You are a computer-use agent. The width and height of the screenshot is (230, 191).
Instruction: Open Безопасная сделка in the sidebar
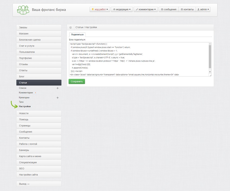(x=39, y=40)
